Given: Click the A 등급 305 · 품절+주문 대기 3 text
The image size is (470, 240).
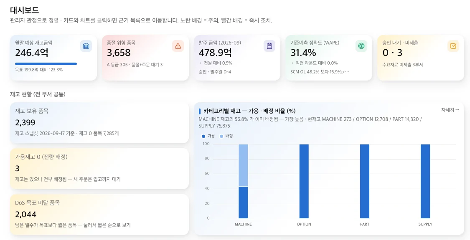Looking at the screenshot, I should pos(135,64).
